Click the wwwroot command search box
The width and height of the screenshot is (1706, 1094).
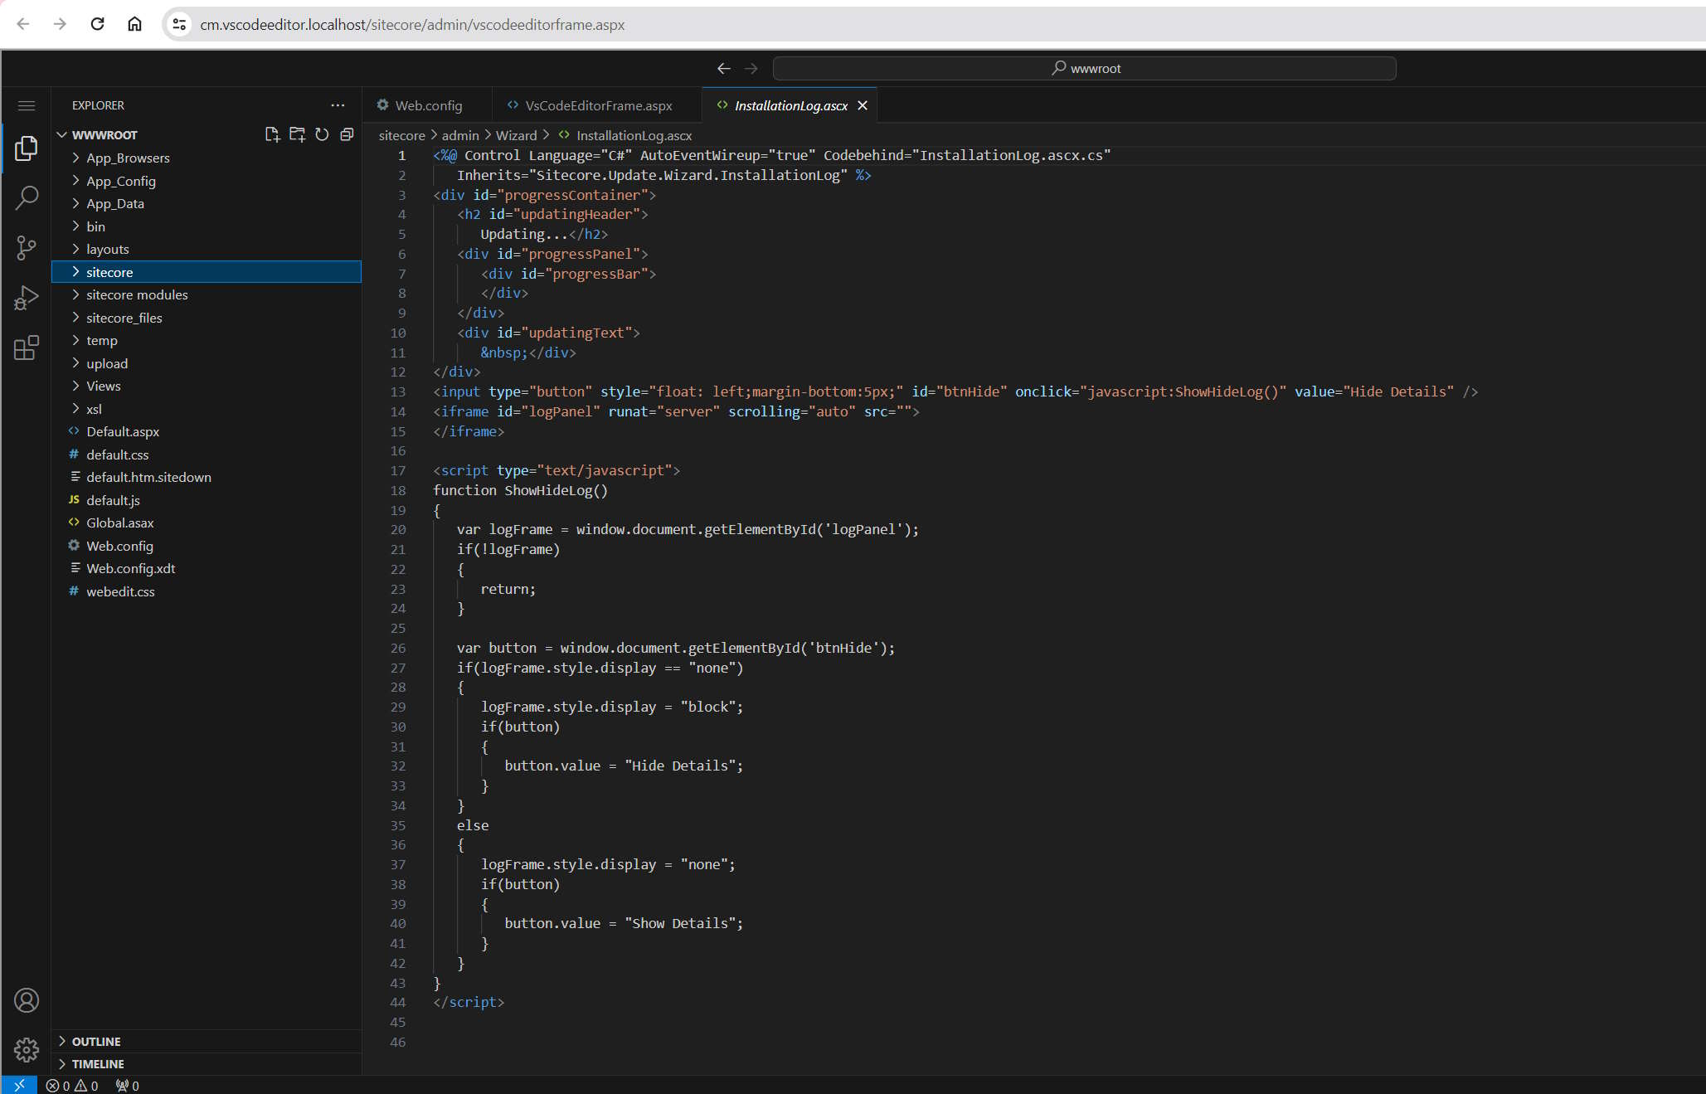pos(1084,68)
